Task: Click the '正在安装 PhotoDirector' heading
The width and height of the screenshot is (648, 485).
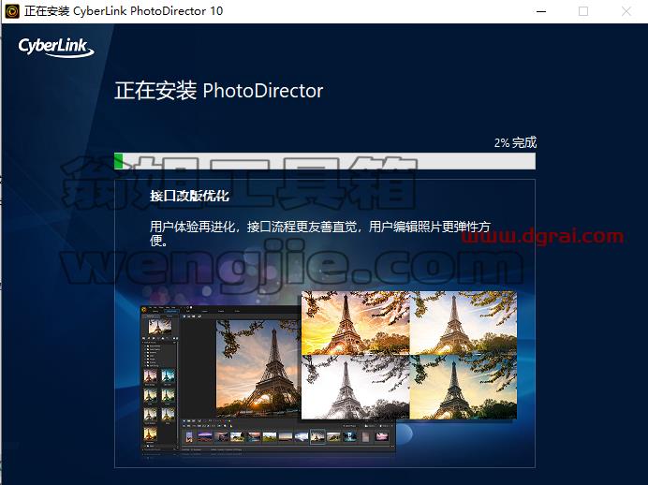Action: (x=218, y=91)
